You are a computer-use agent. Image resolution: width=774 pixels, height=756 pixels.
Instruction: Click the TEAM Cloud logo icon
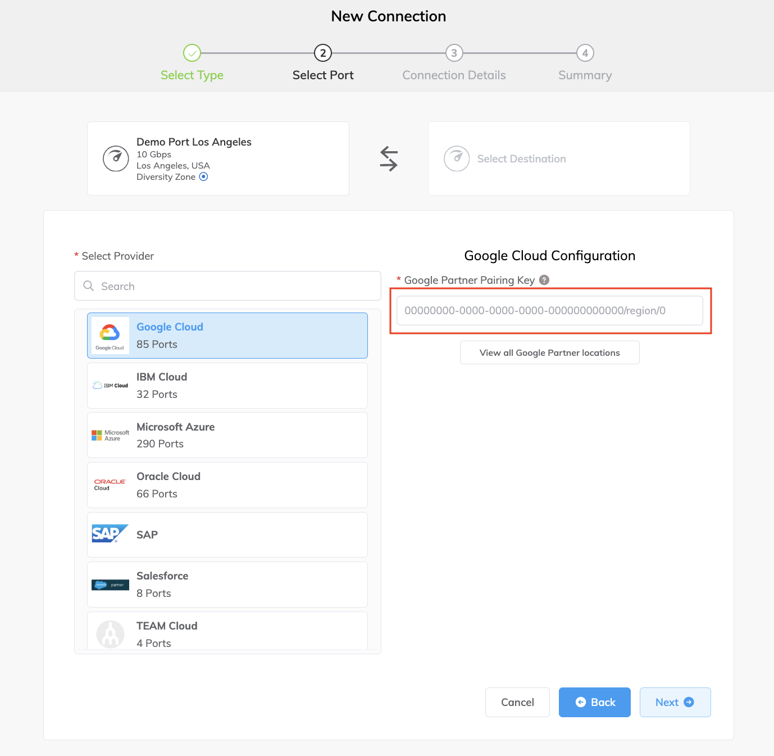click(110, 634)
